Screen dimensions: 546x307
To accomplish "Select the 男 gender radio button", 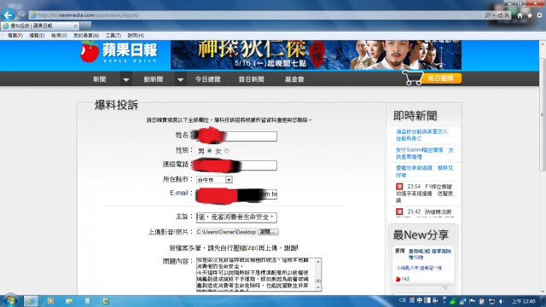I will tap(209, 151).
